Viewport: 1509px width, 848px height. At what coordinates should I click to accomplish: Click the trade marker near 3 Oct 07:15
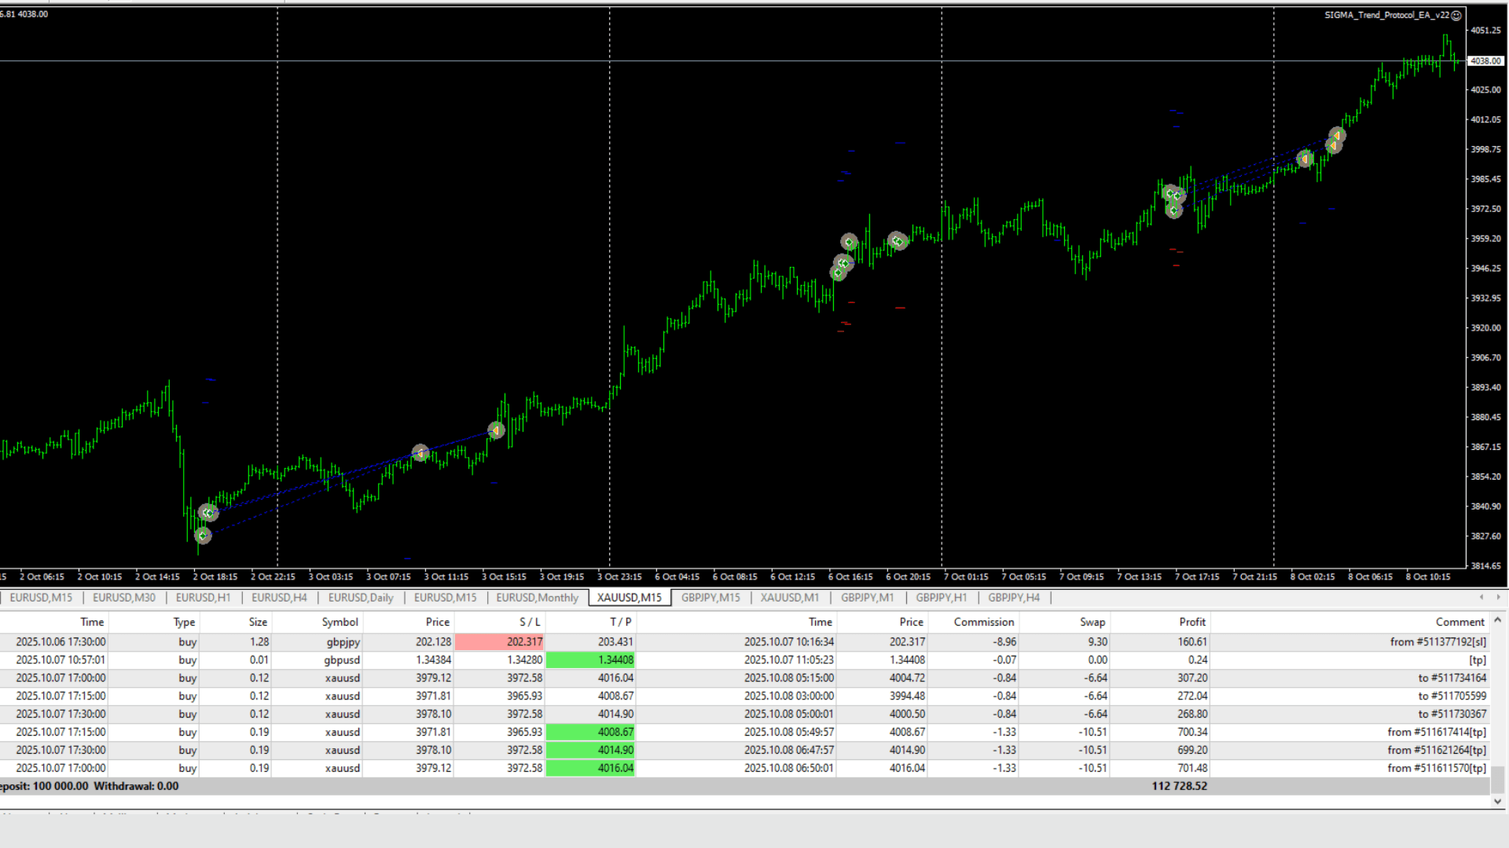(x=421, y=453)
